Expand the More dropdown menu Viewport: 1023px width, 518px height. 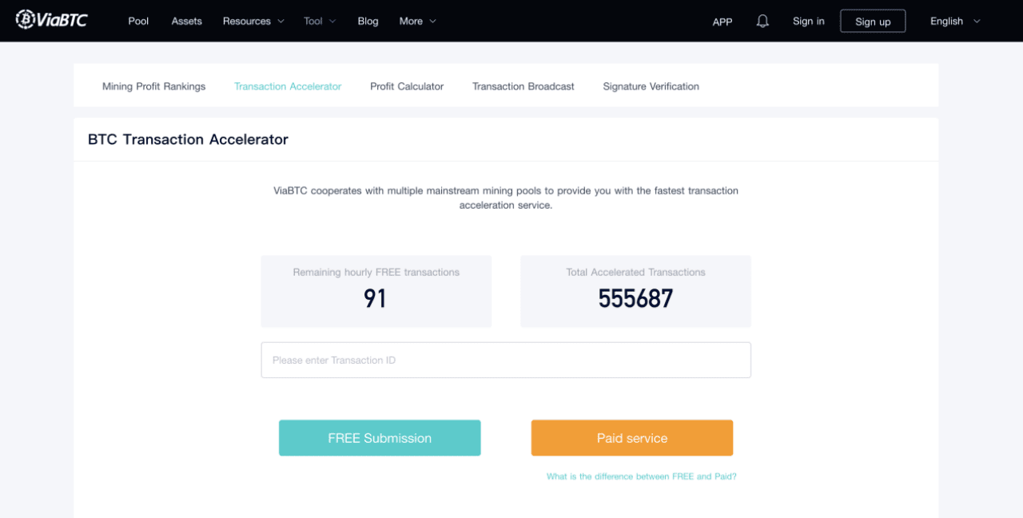click(x=417, y=21)
